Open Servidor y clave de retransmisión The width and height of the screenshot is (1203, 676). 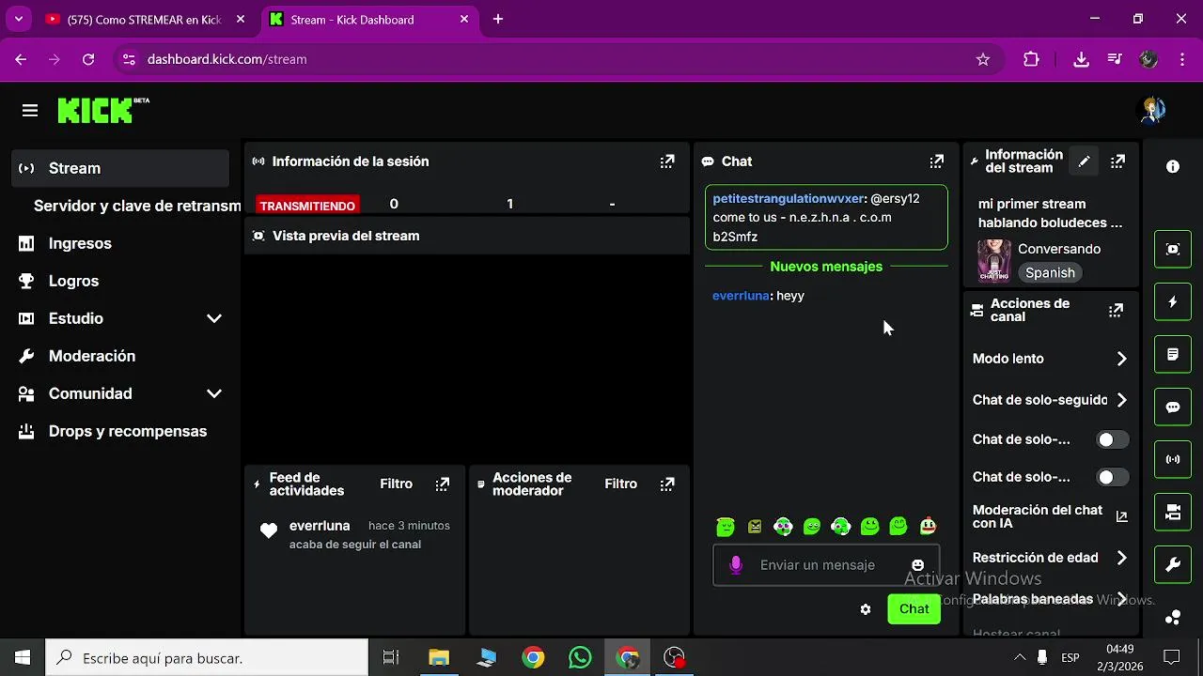pyautogui.click(x=137, y=206)
